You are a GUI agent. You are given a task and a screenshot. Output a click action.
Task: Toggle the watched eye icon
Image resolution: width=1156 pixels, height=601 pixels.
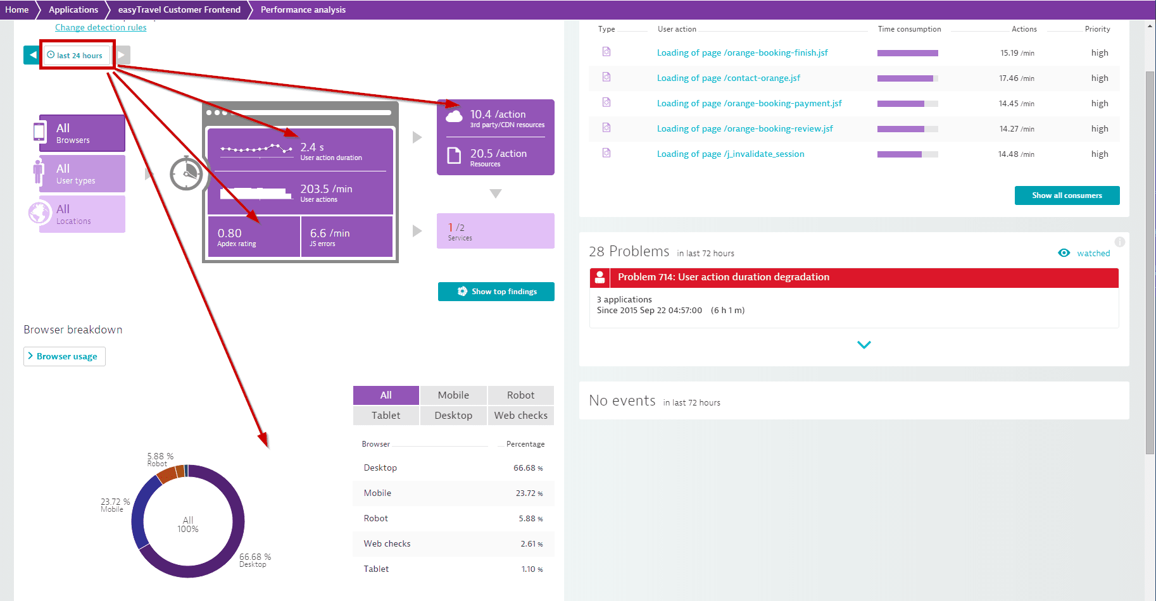(x=1064, y=253)
